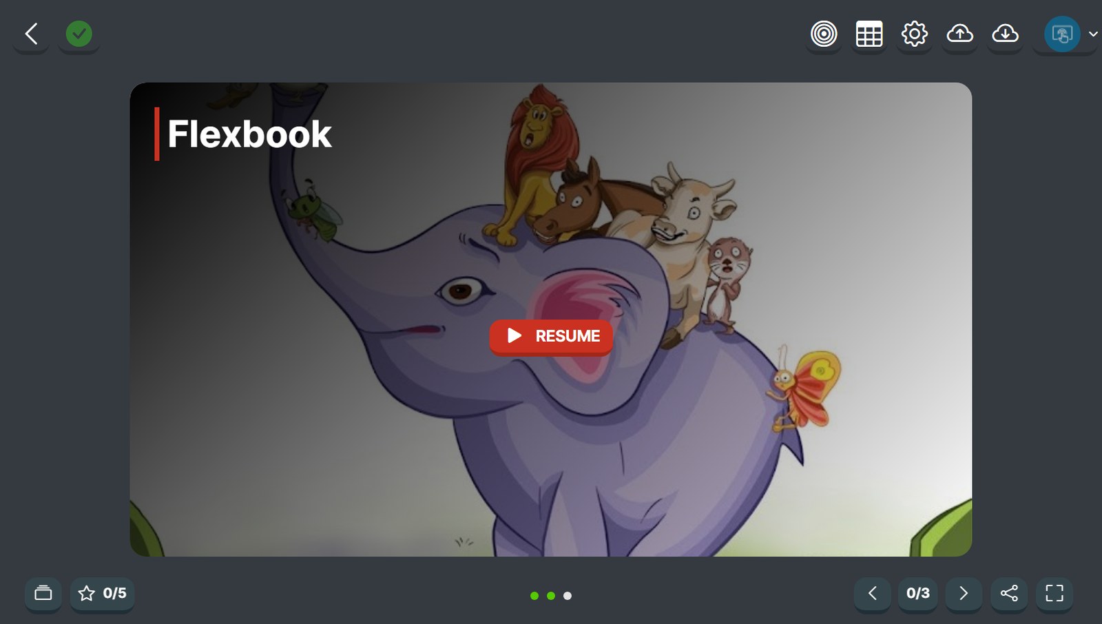Screen dimensions: 1102x624
Task: Select the second green page dot
Action: tap(551, 596)
